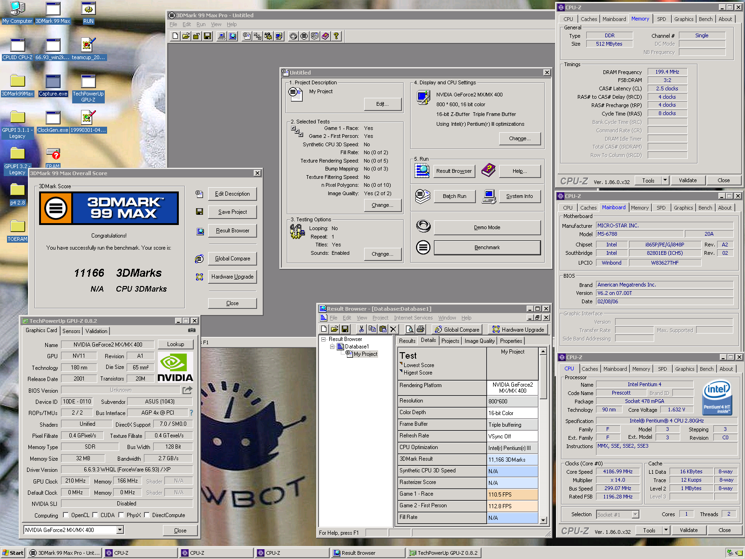Click New project icon in 3DMark toolbar
745x559 pixels.
coord(175,36)
